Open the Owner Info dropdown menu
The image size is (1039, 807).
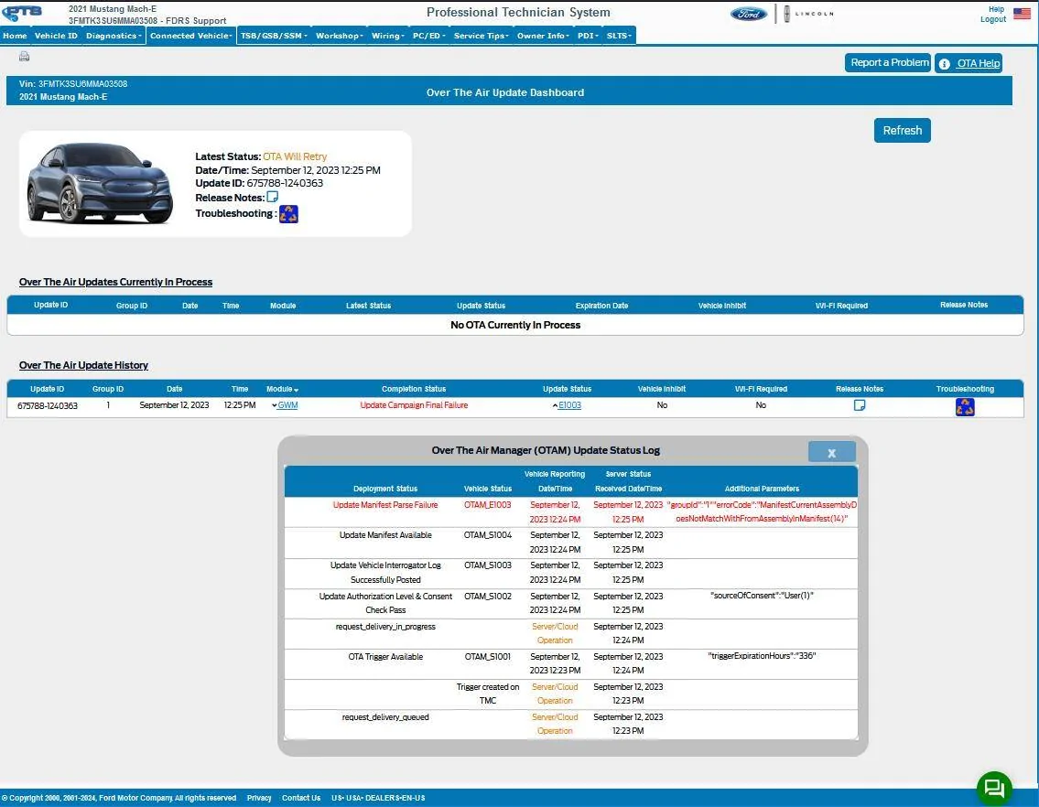pos(543,36)
